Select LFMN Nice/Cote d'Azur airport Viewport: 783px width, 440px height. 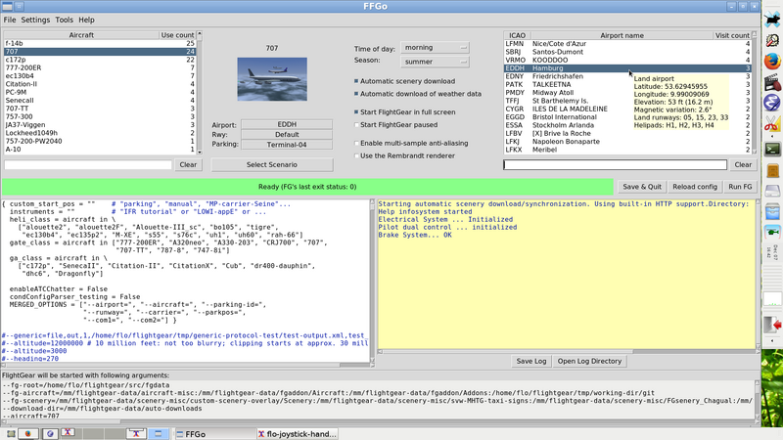tap(627, 44)
